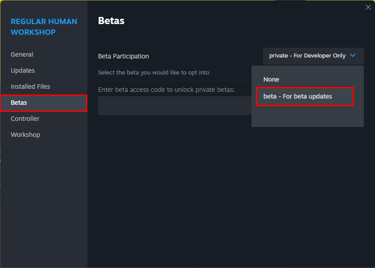Select the currently shown 'private - For Developer Only' entry
Viewport: 375px width, 268px height.
306,56
